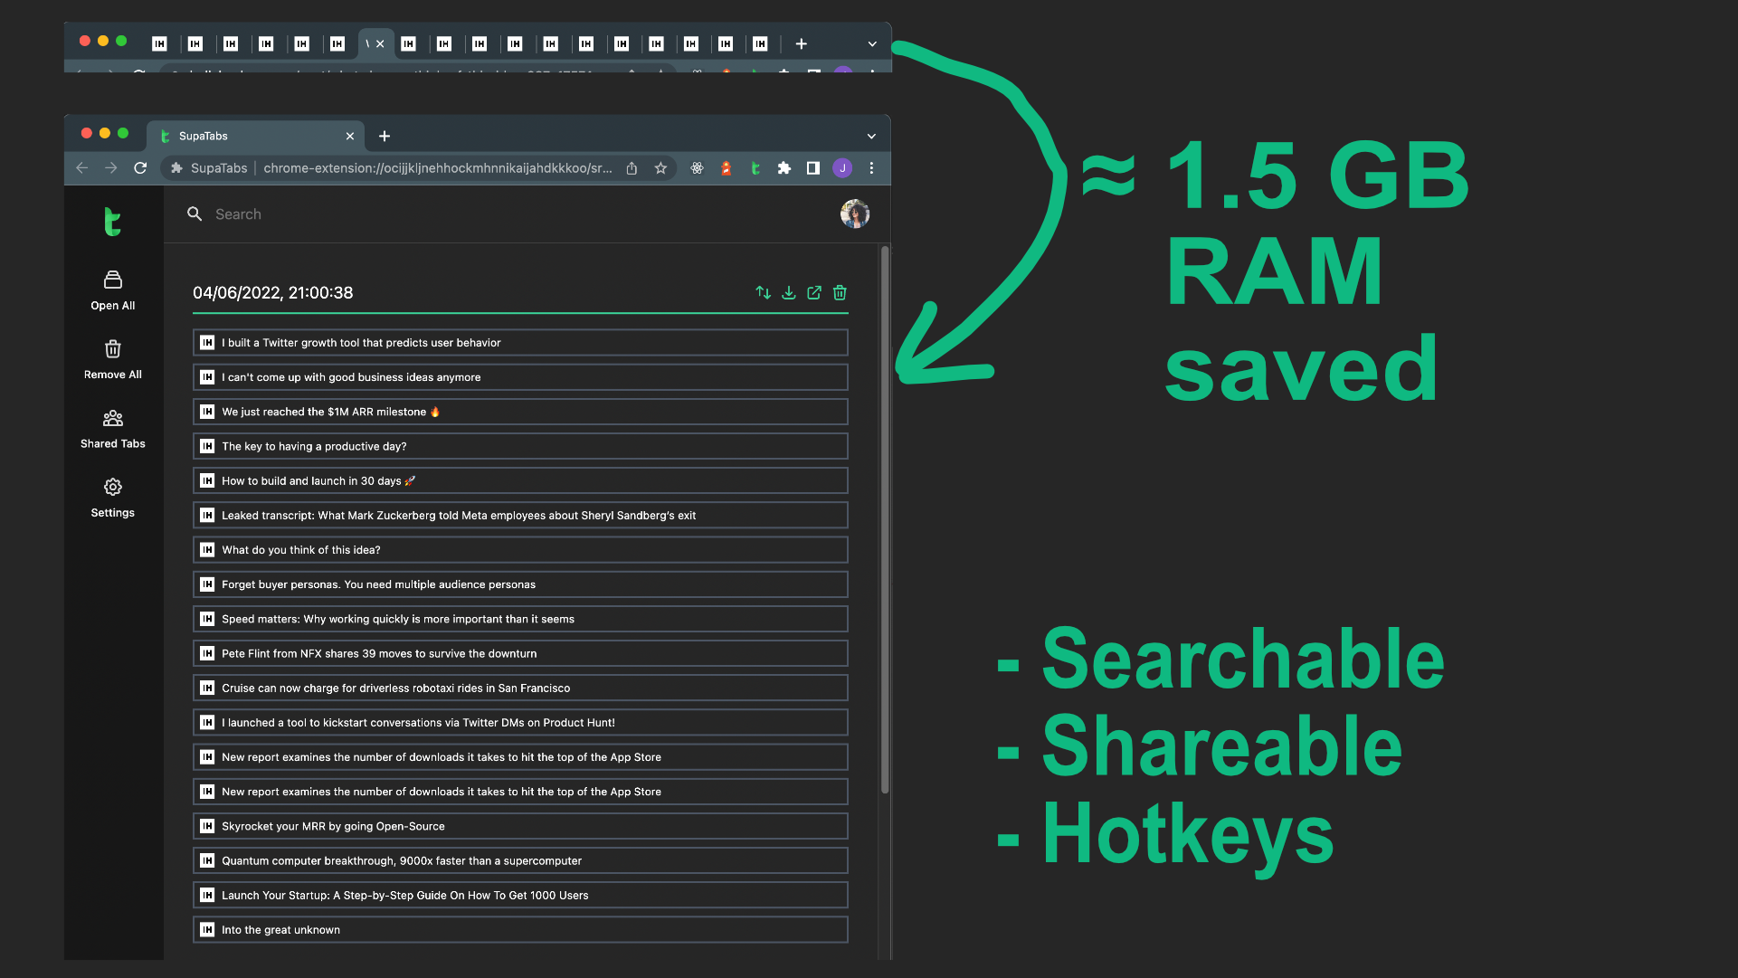This screenshot has width=1738, height=978.
Task: Open 'Into the great unknown' entry
Action: click(520, 929)
